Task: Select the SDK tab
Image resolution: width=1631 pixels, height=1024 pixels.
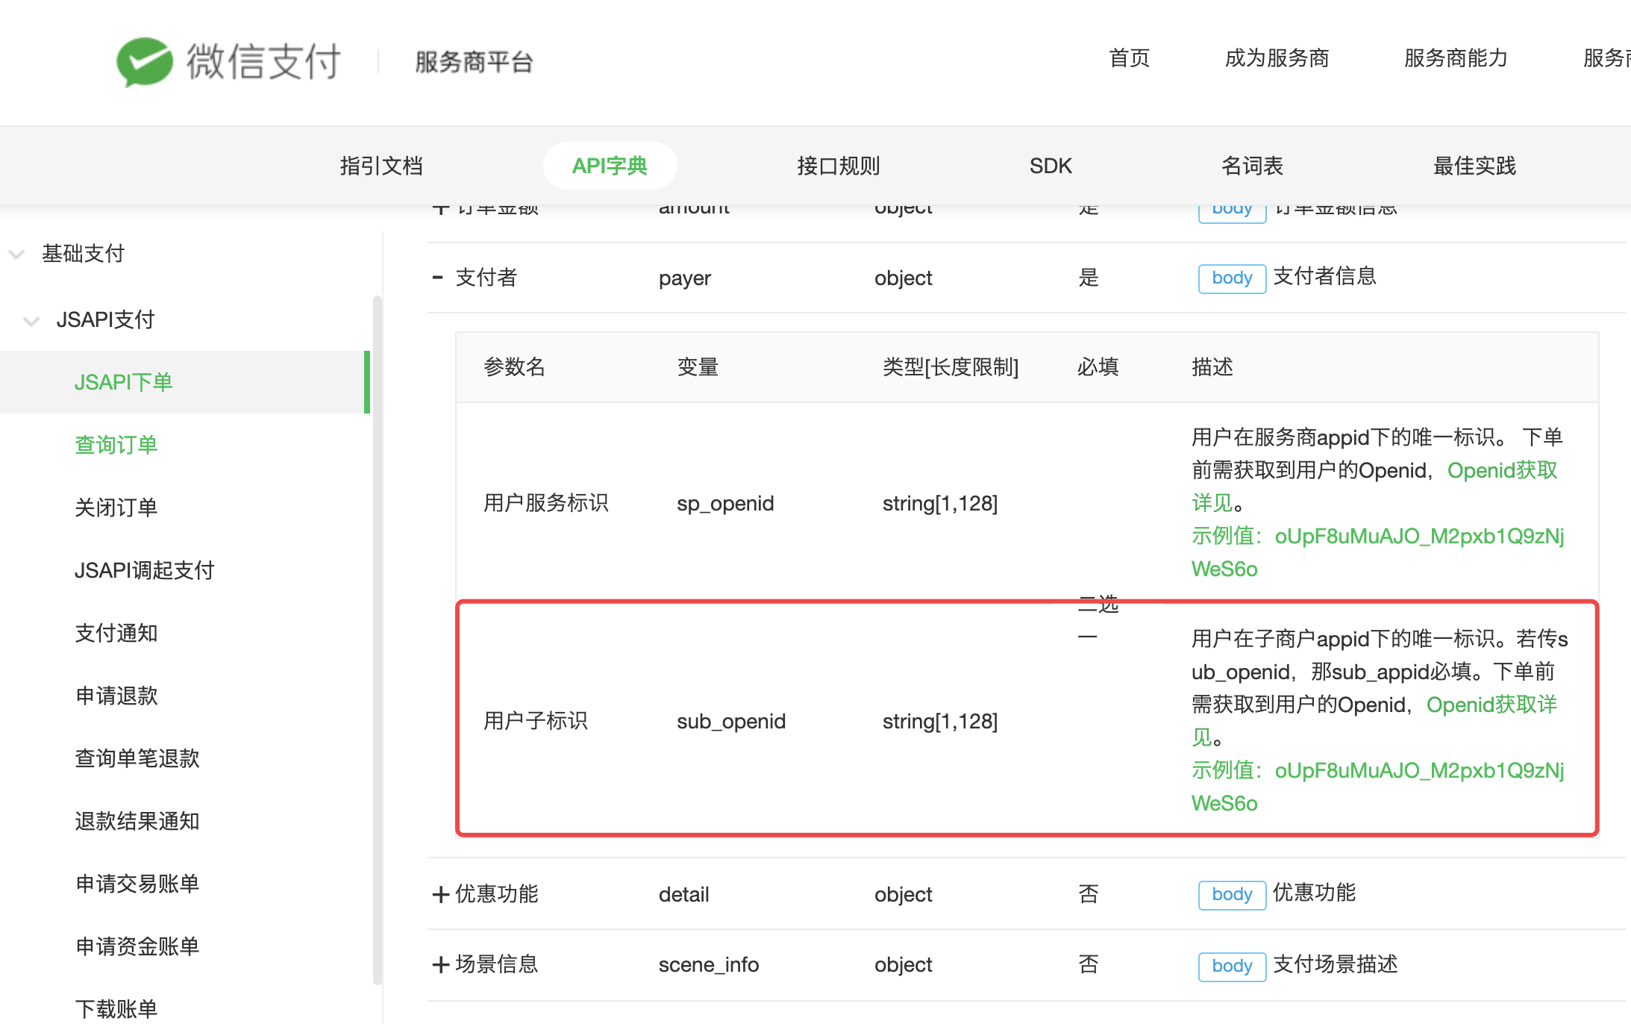Action: (x=1051, y=166)
